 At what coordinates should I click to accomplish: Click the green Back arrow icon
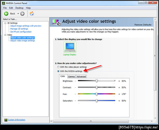point(6,14)
